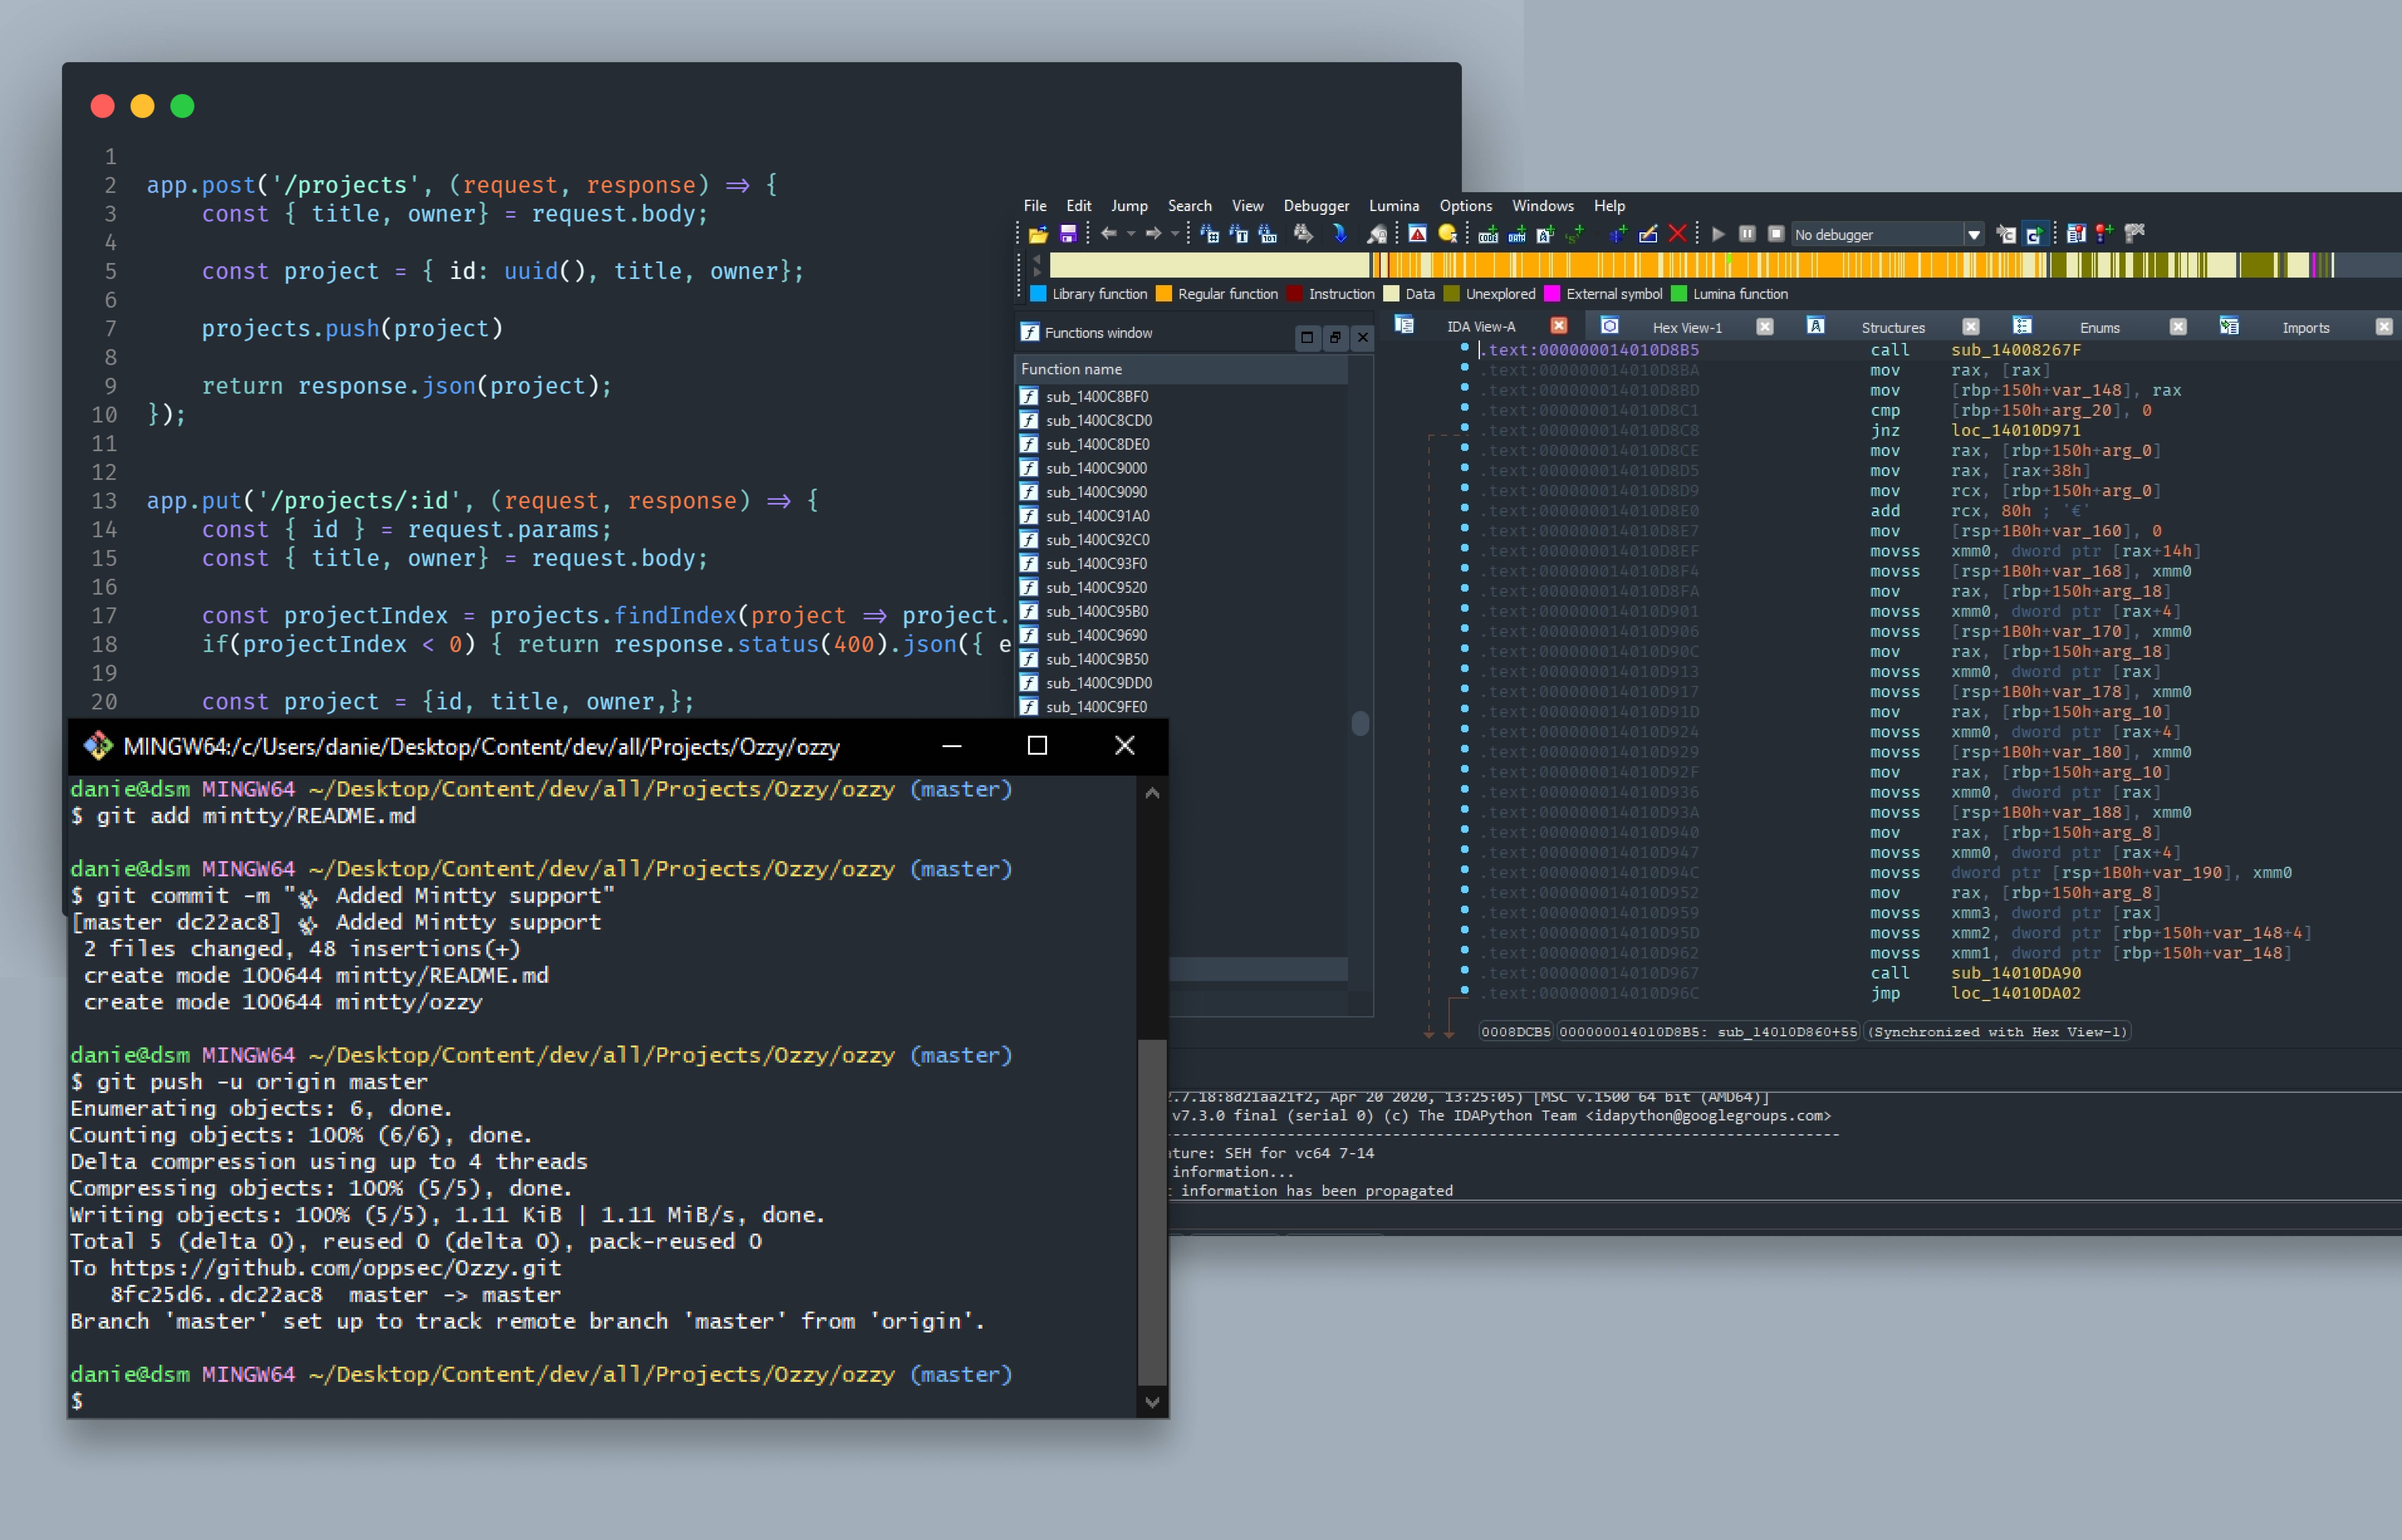The width and height of the screenshot is (2402, 1540).
Task: Click the Pause process toolbar icon
Action: (x=1747, y=234)
